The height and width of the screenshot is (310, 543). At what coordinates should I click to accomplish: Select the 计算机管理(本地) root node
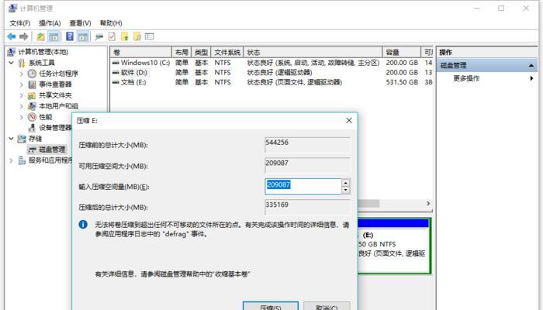click(43, 52)
